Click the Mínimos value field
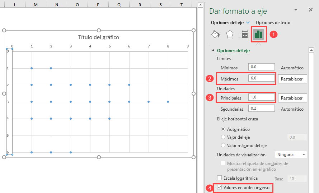Viewport: 319px width, 193px height. [262, 67]
